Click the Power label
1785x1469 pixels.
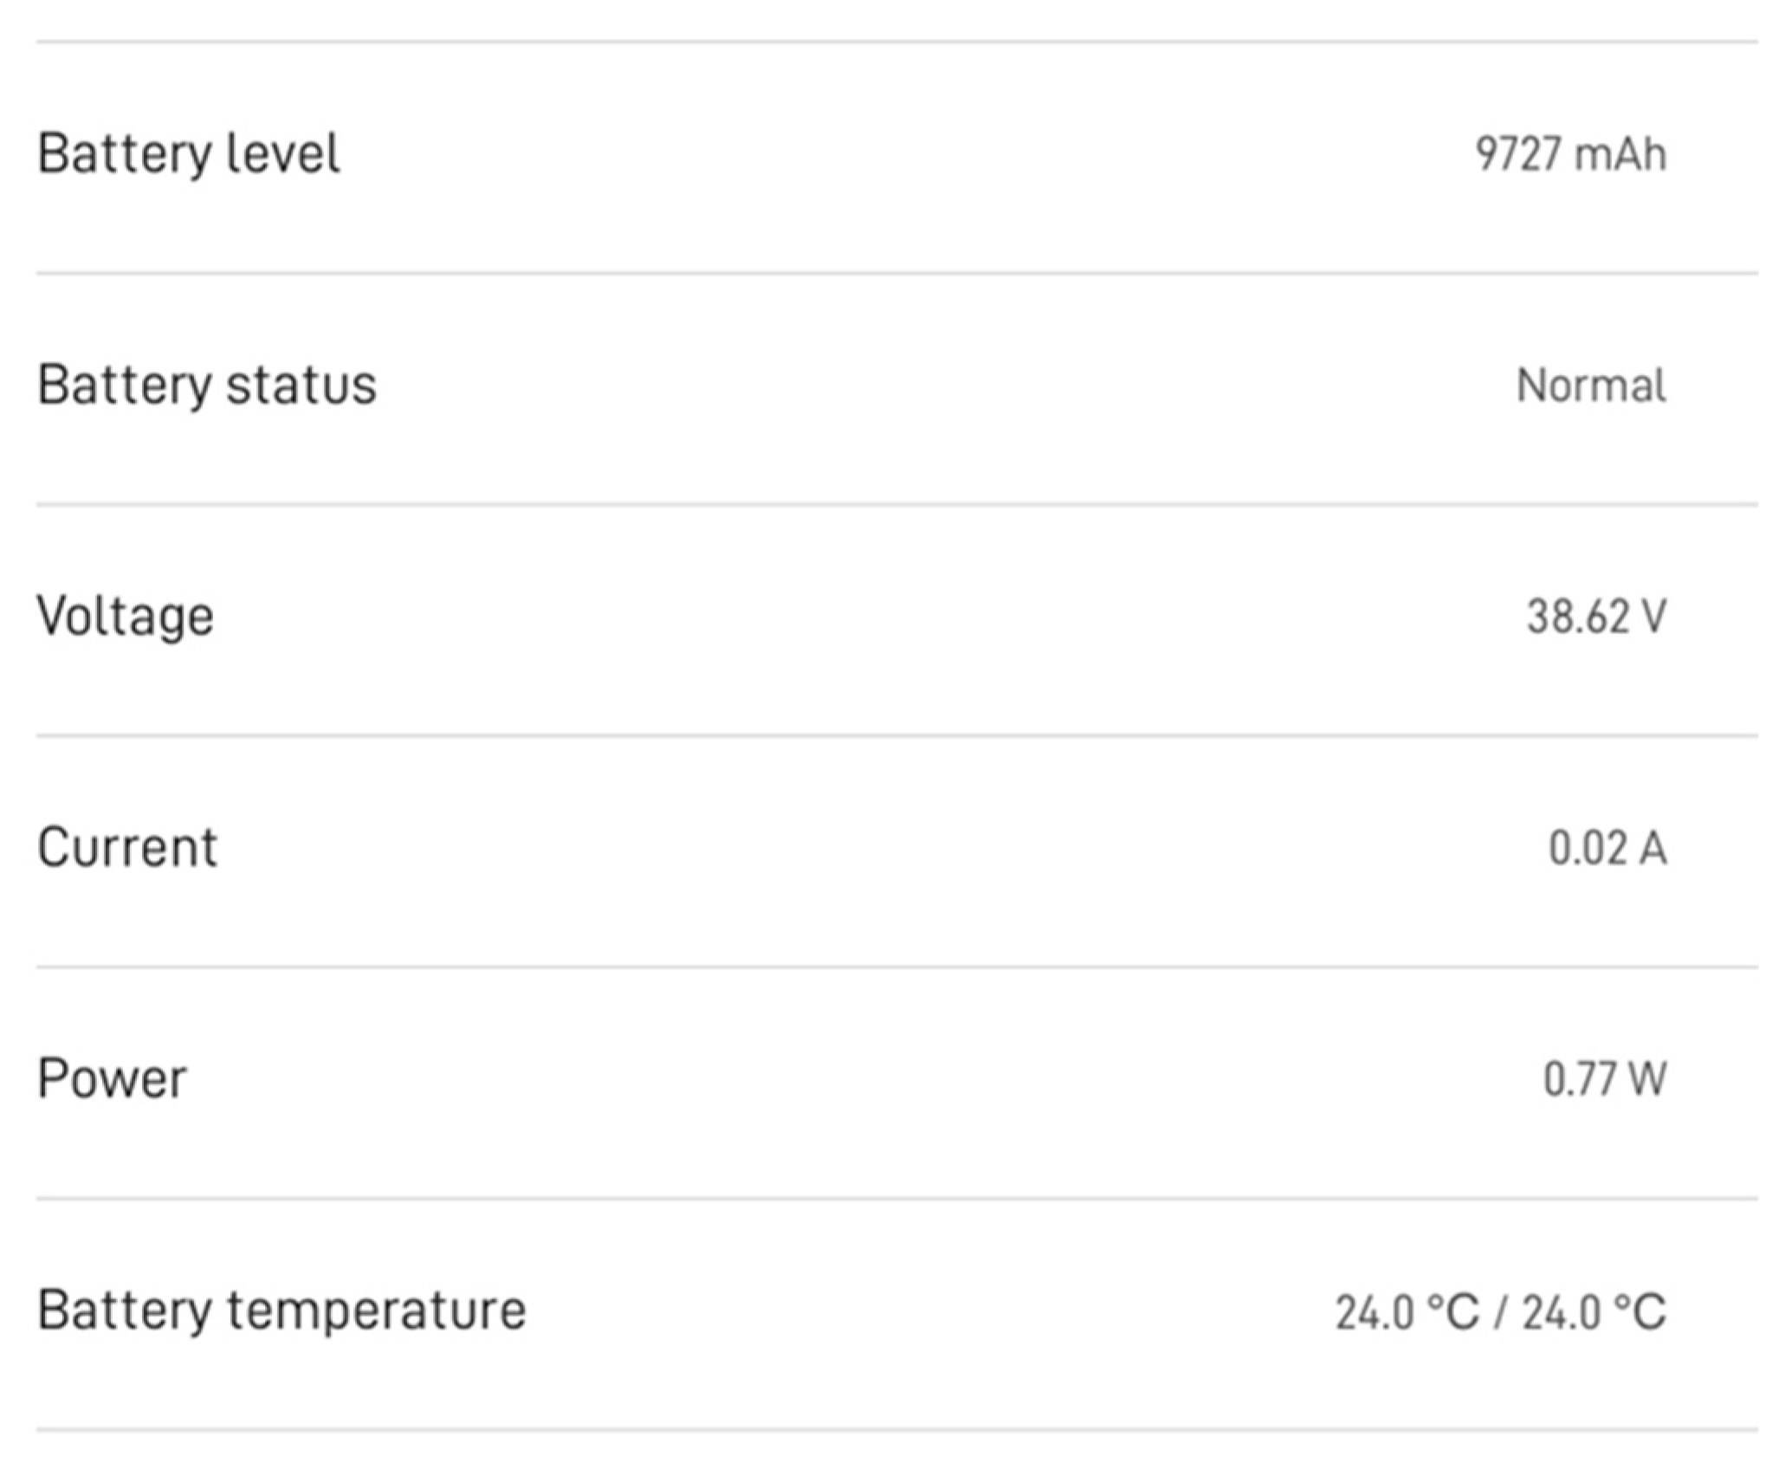click(x=113, y=1078)
